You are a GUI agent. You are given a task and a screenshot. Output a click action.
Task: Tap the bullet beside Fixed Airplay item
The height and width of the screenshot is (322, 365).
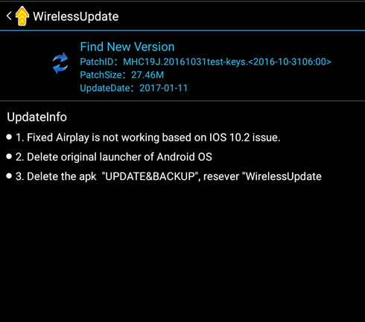tap(9, 137)
